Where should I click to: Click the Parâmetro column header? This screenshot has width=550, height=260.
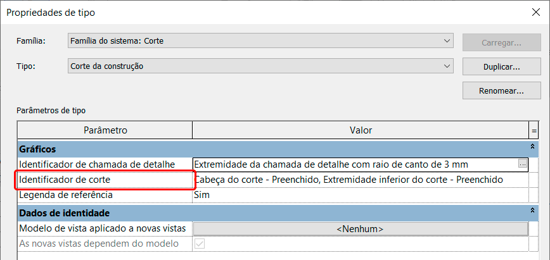point(105,131)
